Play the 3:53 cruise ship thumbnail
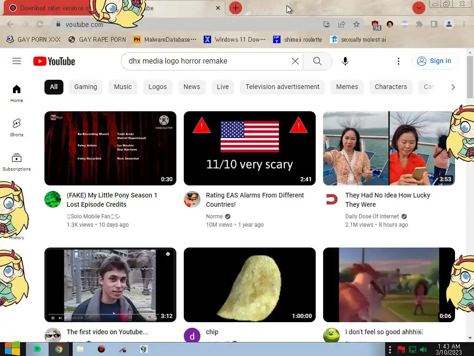Image resolution: width=474 pixels, height=356 pixels. (389, 148)
